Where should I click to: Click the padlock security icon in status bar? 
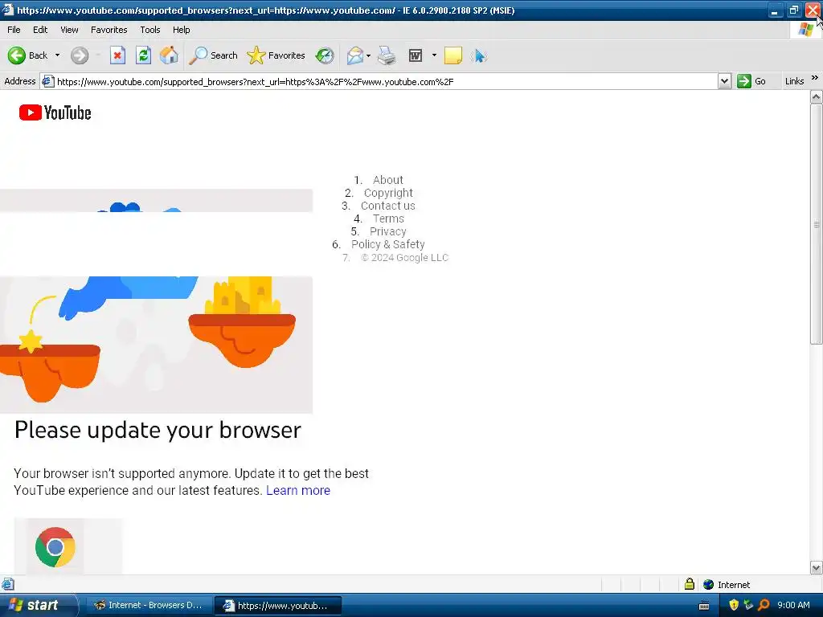click(x=689, y=584)
